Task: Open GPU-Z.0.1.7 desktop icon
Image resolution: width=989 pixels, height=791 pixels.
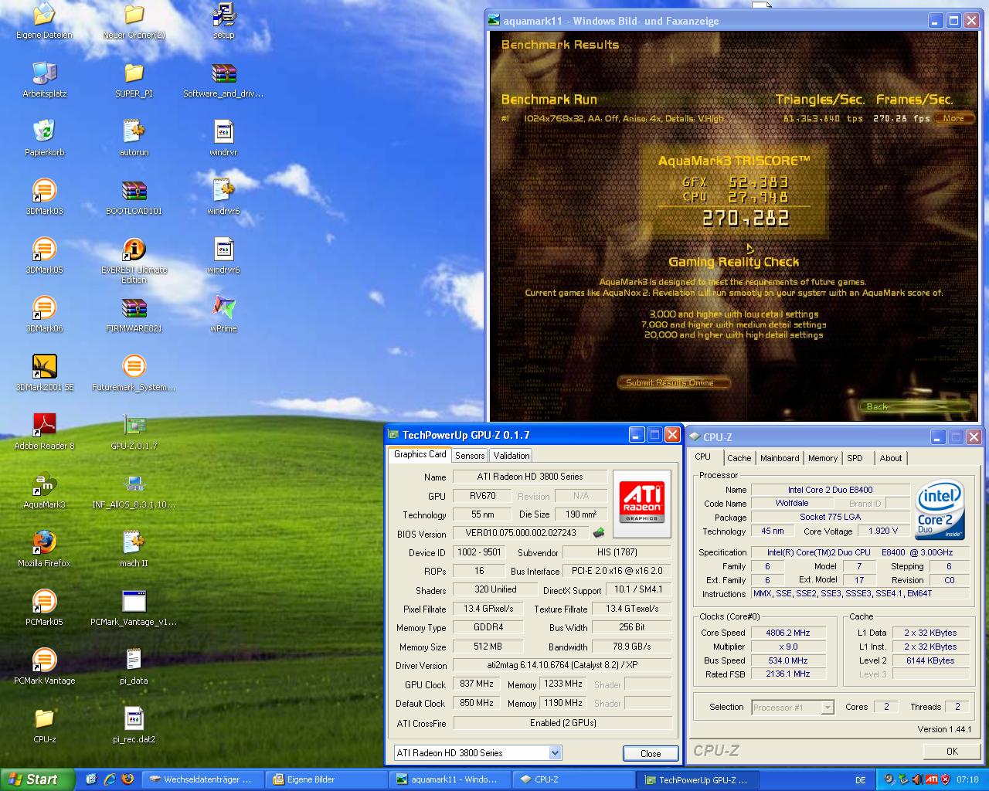Action: [x=134, y=425]
